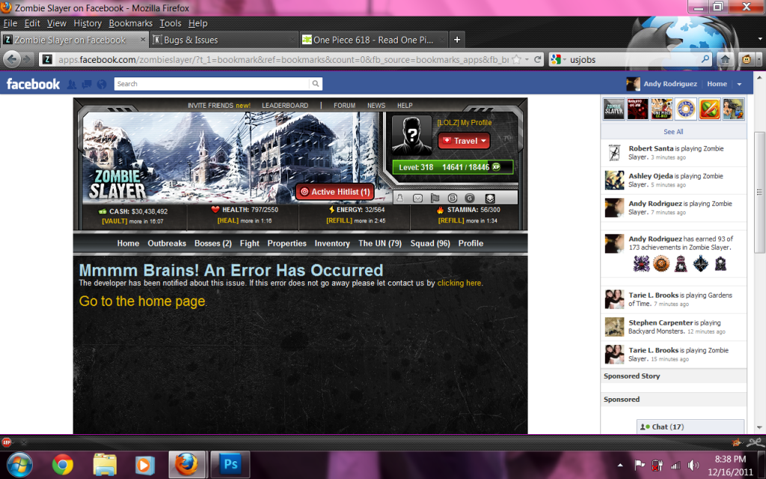Click the orange G achievement badge
766x479 pixels.
(x=661, y=264)
